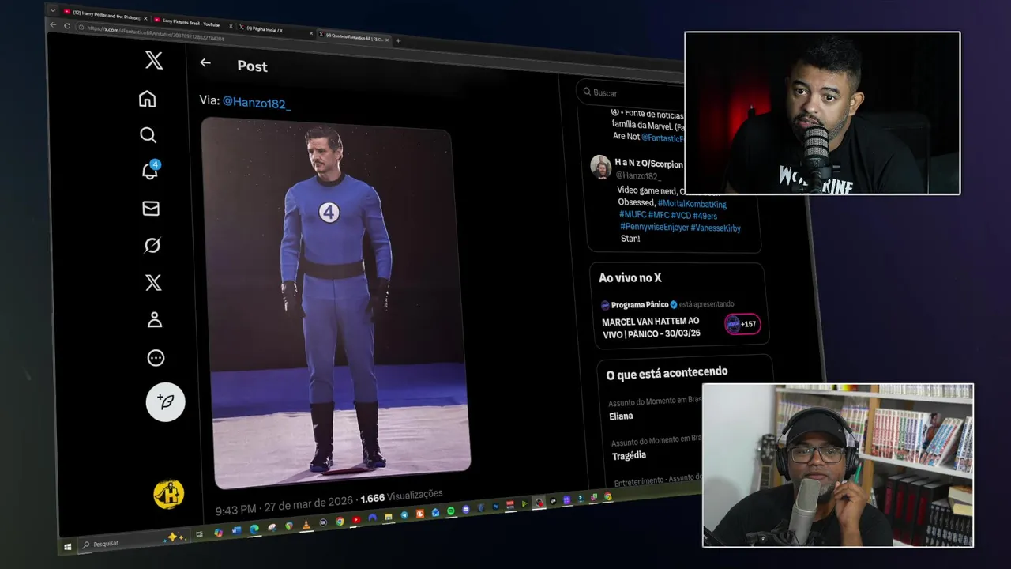Focus the Buscar search field
Viewport: 1011px width, 569px height.
(x=632, y=92)
